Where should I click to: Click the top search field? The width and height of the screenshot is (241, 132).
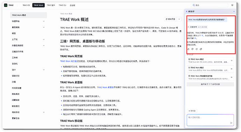pos(210,5)
